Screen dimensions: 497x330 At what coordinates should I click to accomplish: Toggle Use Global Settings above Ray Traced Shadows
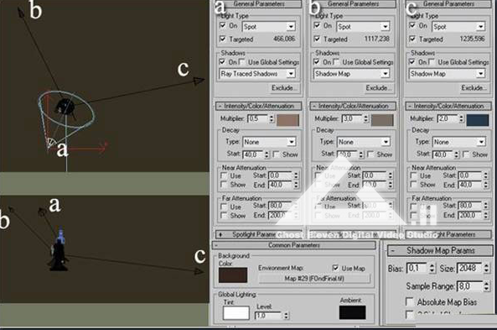point(242,61)
